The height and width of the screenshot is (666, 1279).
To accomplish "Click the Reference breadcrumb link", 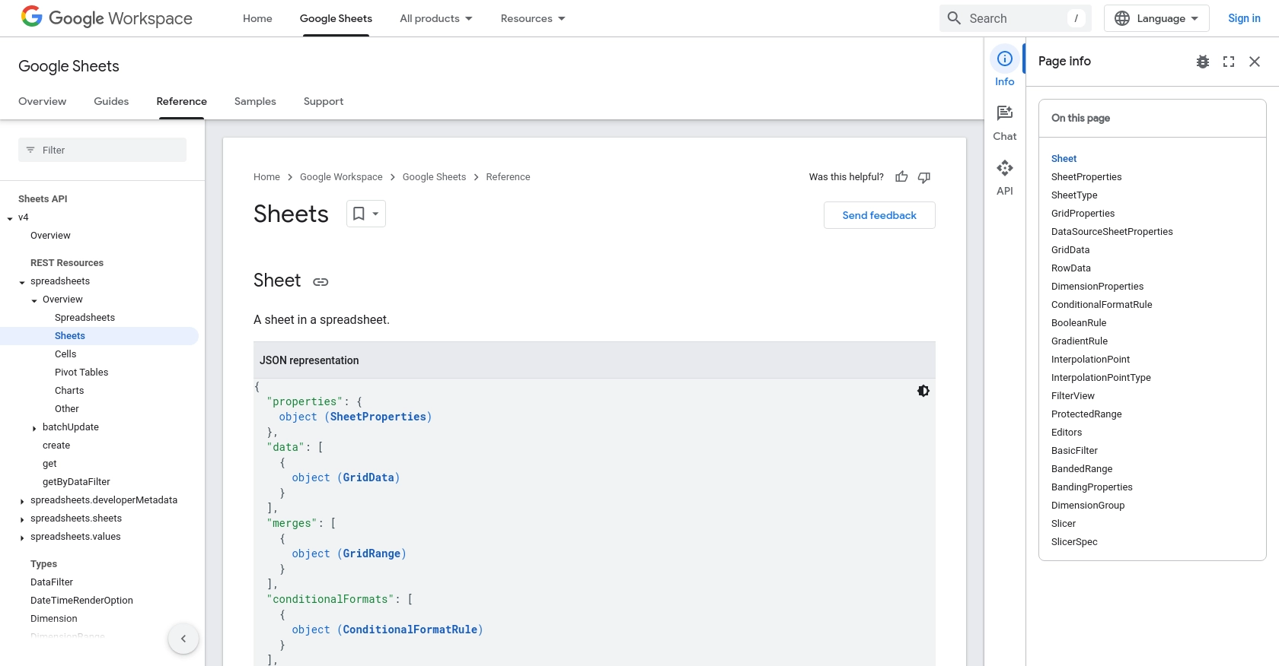I will pyautogui.click(x=508, y=177).
